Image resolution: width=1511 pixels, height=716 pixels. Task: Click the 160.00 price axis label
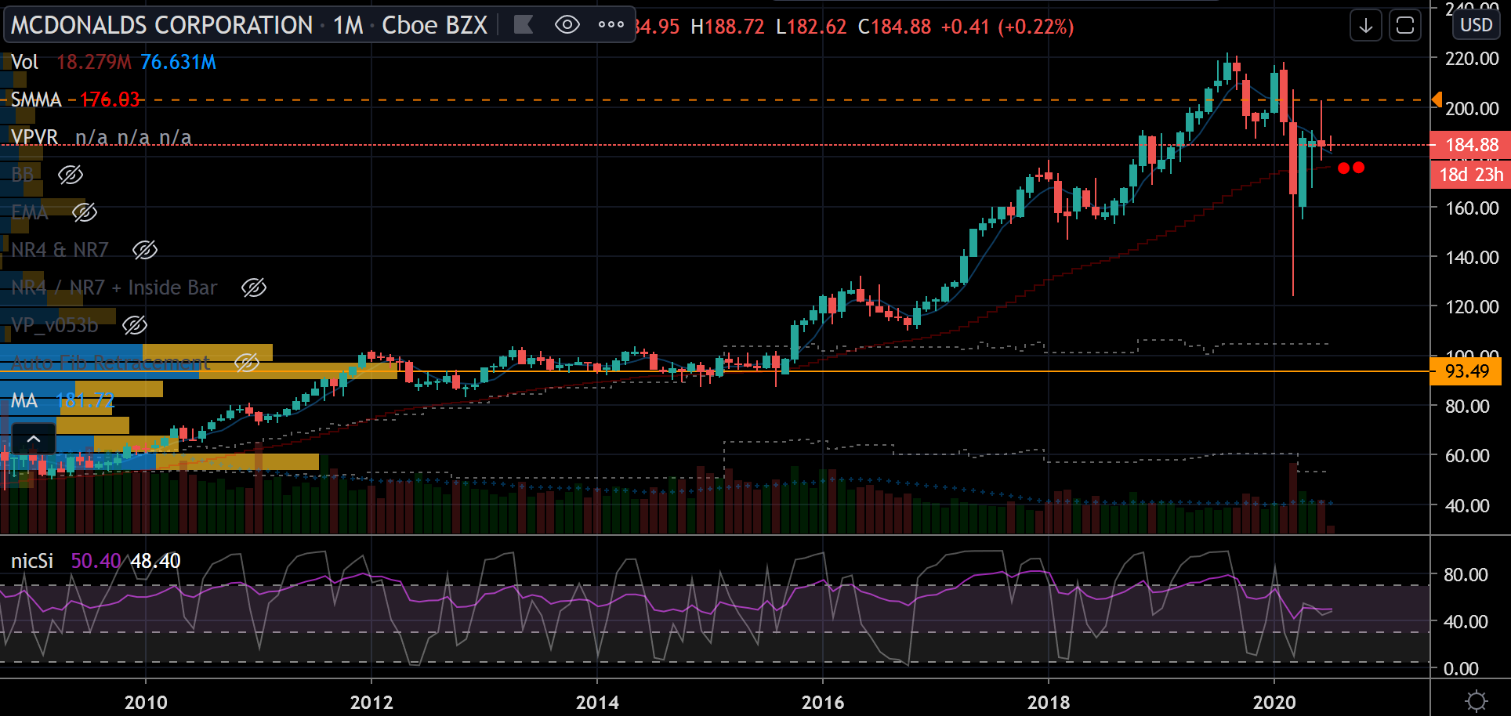pyautogui.click(x=1472, y=208)
